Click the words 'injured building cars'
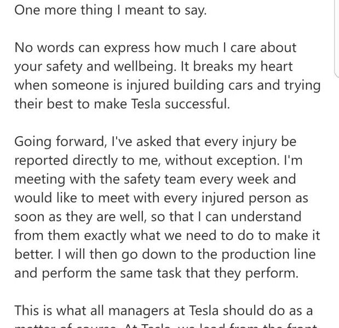The width and height of the screenshot is (339, 328). pyautogui.click(x=189, y=85)
